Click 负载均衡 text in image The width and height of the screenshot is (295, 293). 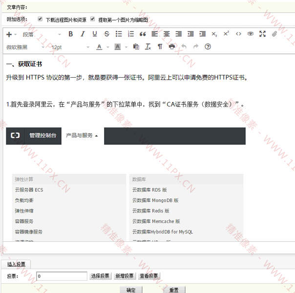point(24,201)
